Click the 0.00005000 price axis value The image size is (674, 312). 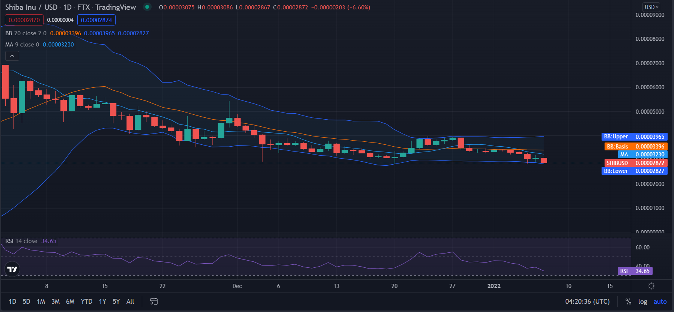[650, 112]
